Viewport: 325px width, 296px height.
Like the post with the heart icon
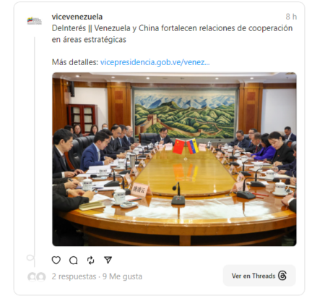pos(56,260)
